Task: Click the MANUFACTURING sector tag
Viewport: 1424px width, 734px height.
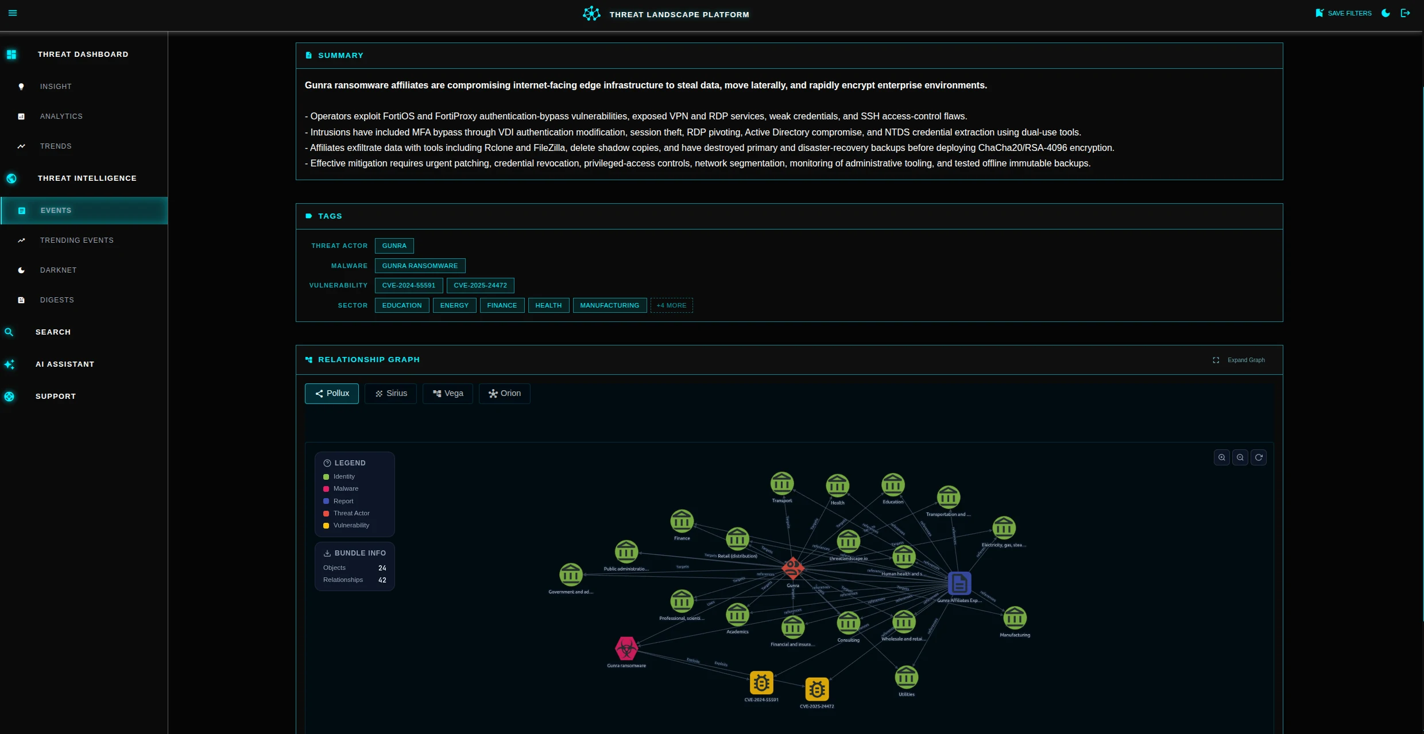Action: [x=609, y=305]
